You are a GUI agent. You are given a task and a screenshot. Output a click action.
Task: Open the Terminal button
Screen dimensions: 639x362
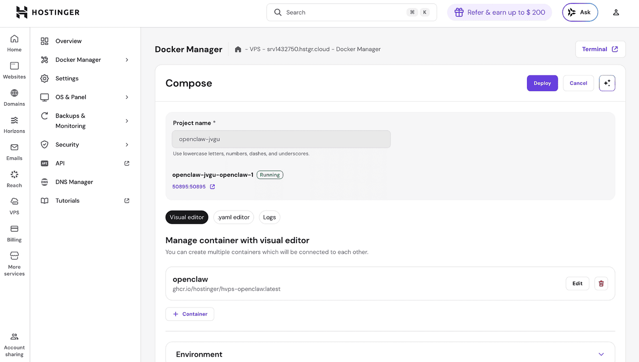coord(600,49)
